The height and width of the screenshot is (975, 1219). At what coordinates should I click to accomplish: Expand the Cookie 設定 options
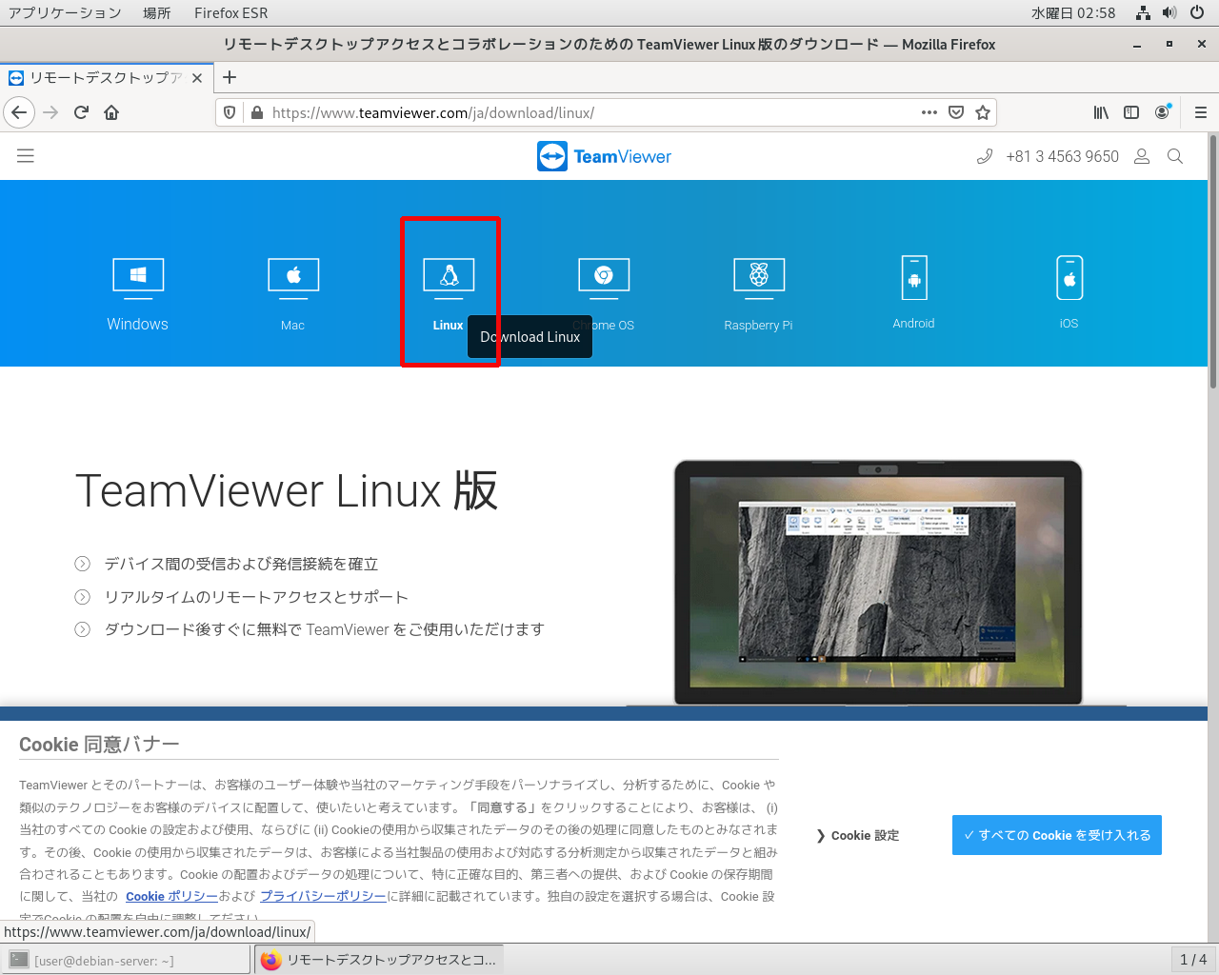click(x=857, y=835)
